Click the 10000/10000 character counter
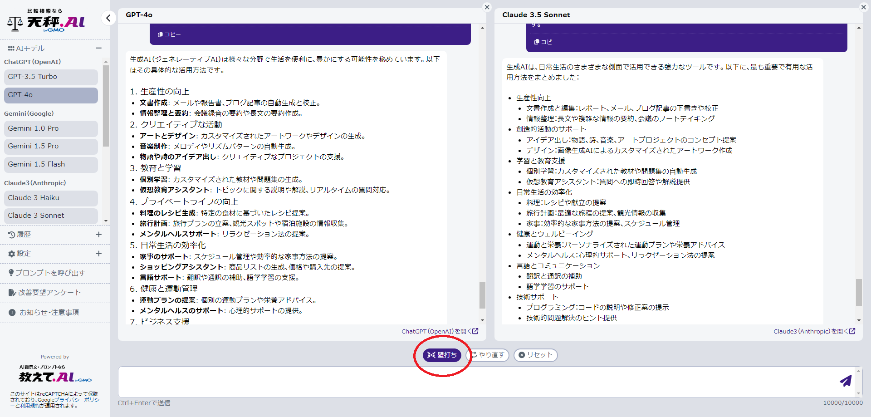Screen dimensions: 871x417 pos(843,403)
